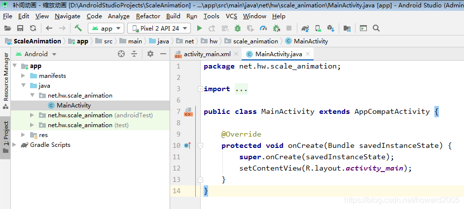Click the java breadcrumb
This screenshot has width=464, height=209.
pyautogui.click(x=163, y=41)
